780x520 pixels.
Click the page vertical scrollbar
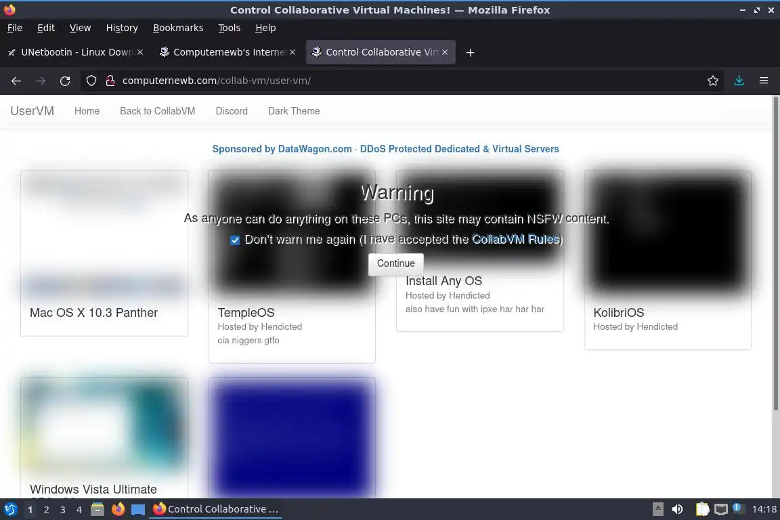[x=775, y=254]
